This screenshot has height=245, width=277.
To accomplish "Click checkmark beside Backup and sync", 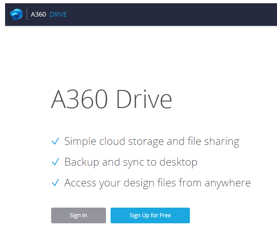I will coord(55,162).
